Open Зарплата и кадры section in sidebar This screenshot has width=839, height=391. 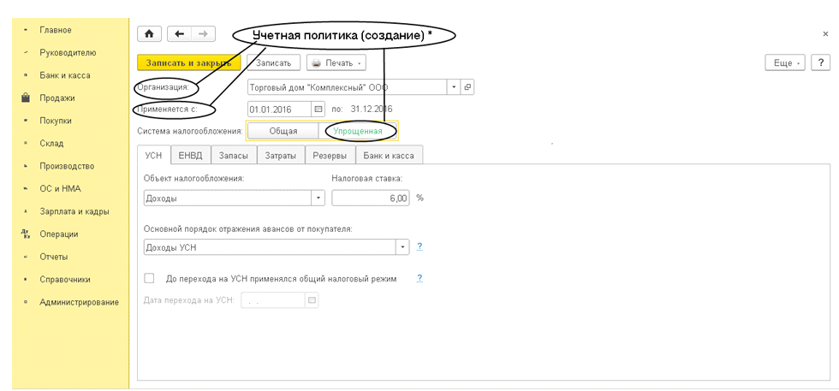tap(74, 211)
